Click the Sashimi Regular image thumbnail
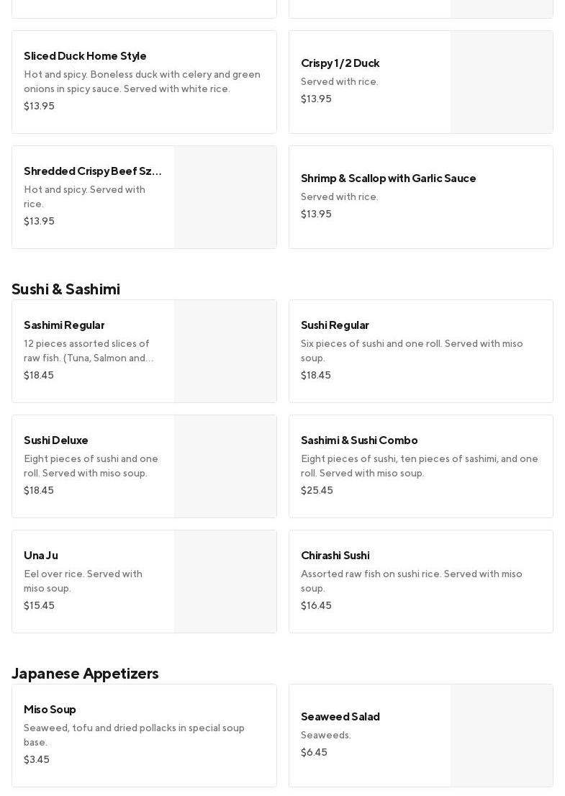This screenshot has height=796, width=565. [x=225, y=351]
